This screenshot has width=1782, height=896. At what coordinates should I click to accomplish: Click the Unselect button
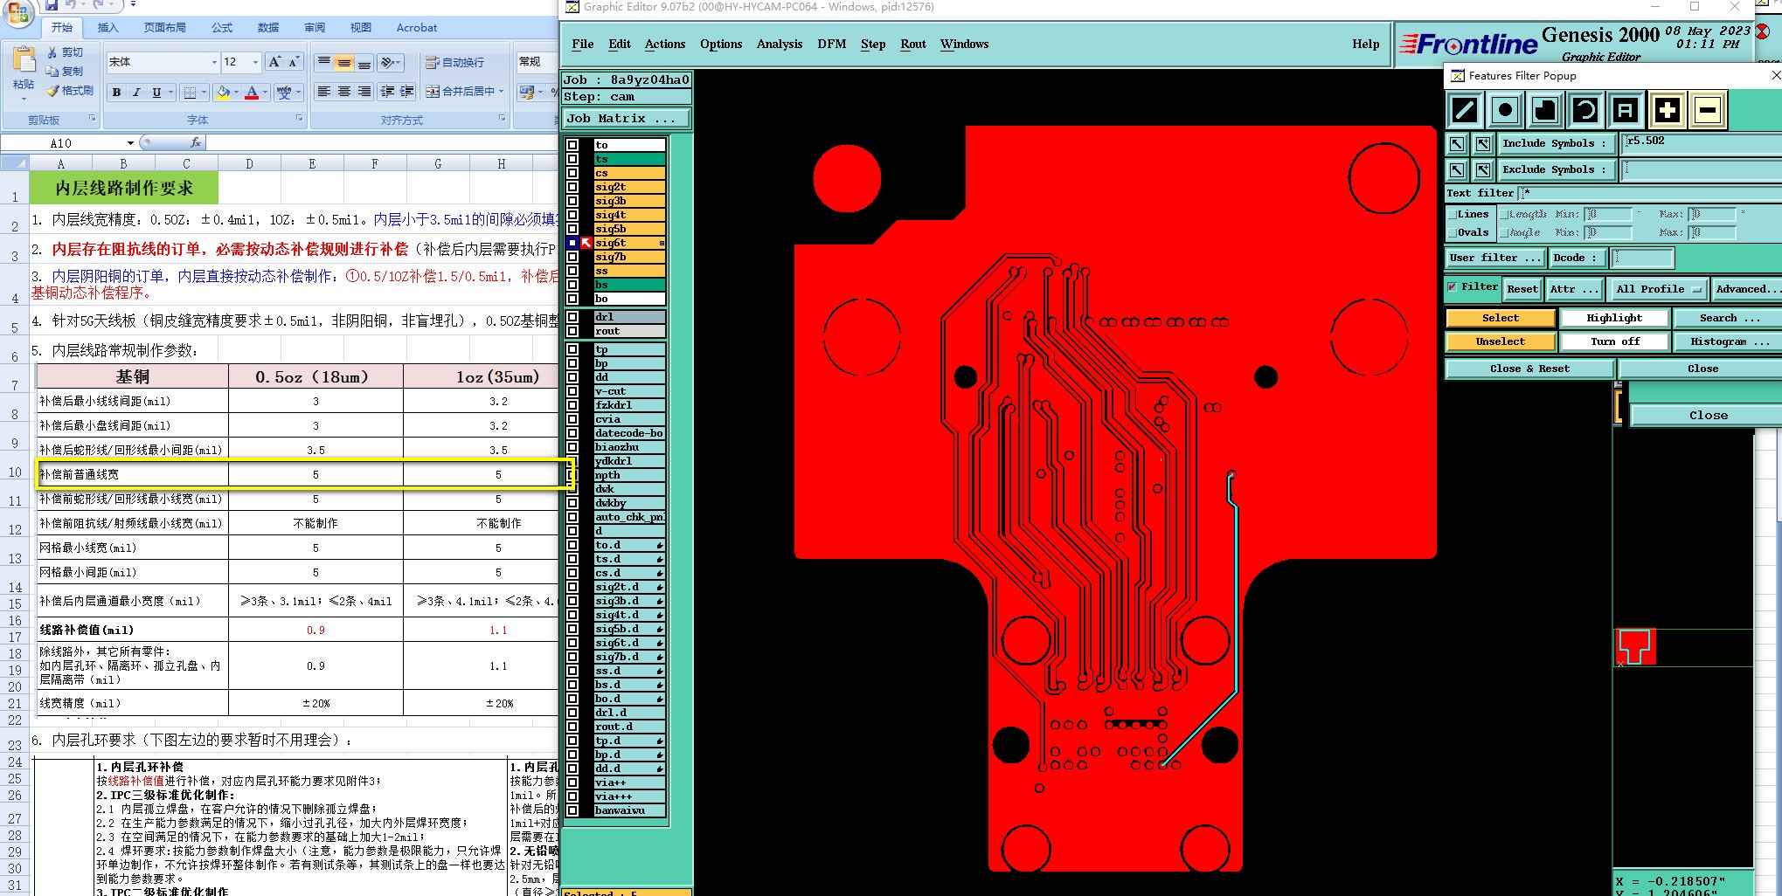pyautogui.click(x=1501, y=341)
